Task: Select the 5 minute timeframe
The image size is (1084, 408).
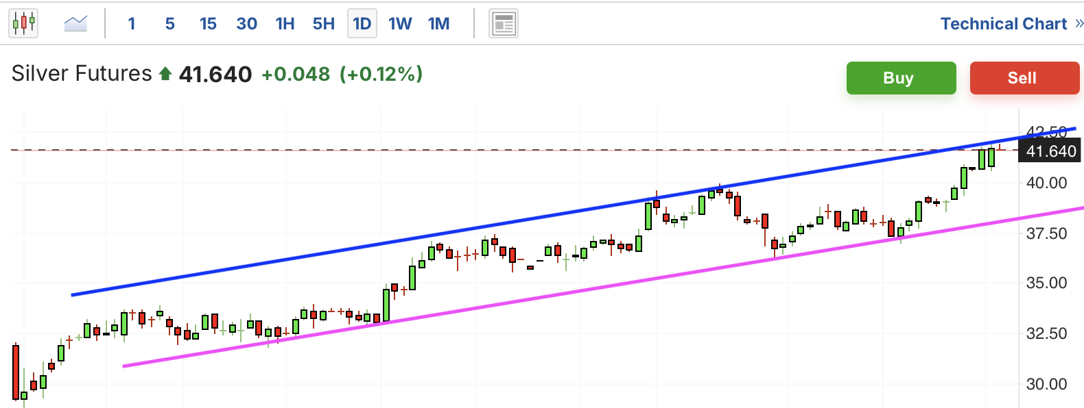Action: (x=170, y=24)
